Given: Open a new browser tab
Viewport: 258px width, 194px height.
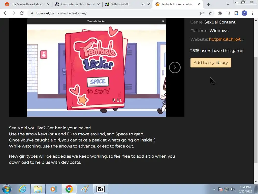Looking at the screenshot, I should click(x=208, y=4).
